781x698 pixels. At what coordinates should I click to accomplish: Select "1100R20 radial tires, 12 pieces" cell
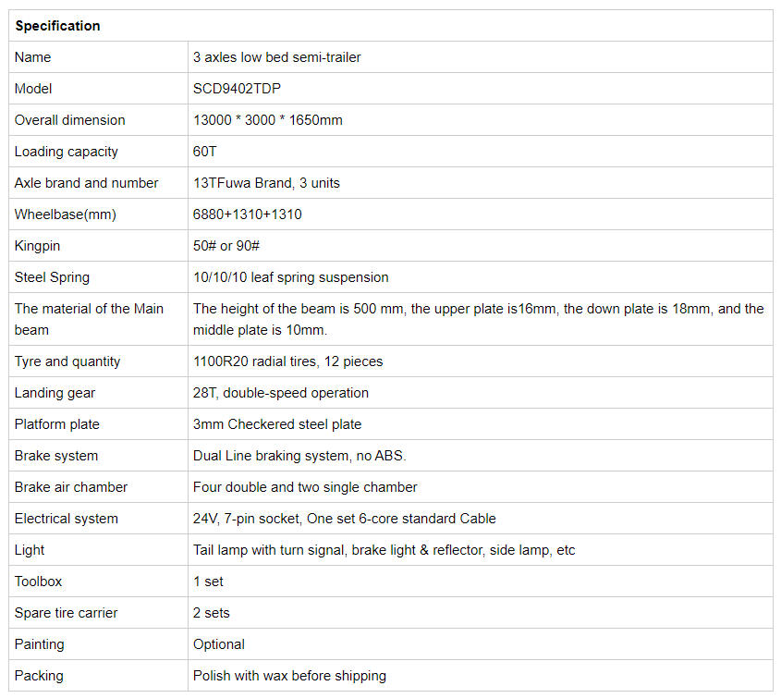pyautogui.click(x=287, y=361)
